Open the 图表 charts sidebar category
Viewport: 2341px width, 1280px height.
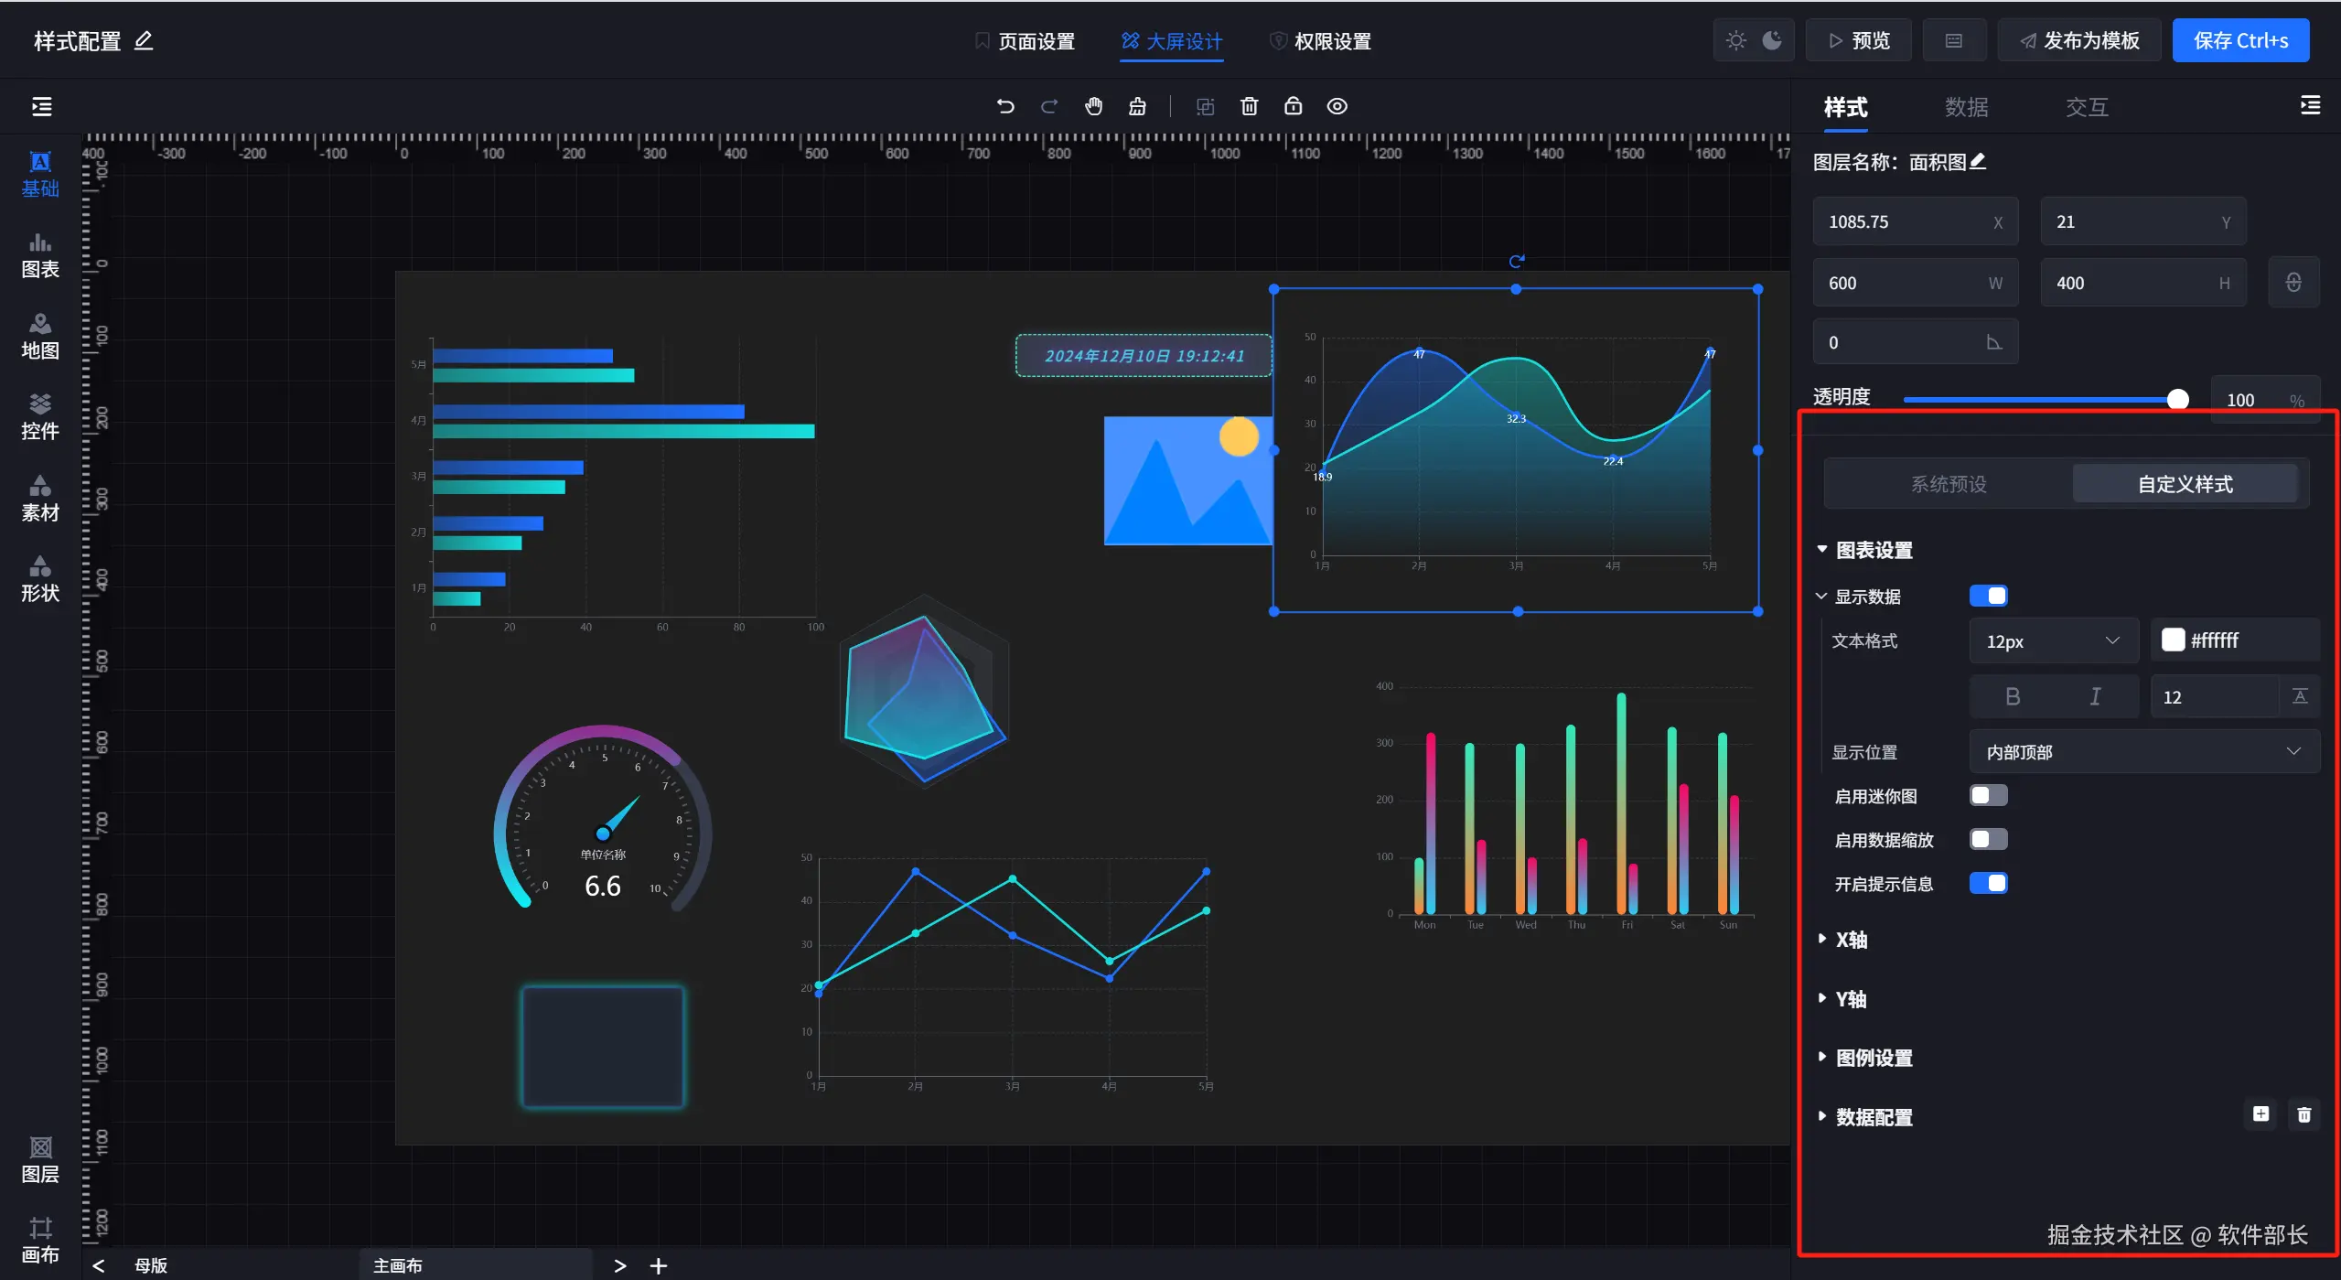[x=40, y=254]
